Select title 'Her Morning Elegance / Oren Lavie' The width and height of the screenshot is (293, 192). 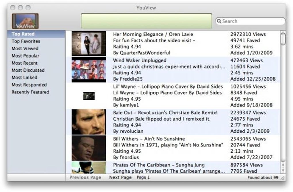point(153,34)
